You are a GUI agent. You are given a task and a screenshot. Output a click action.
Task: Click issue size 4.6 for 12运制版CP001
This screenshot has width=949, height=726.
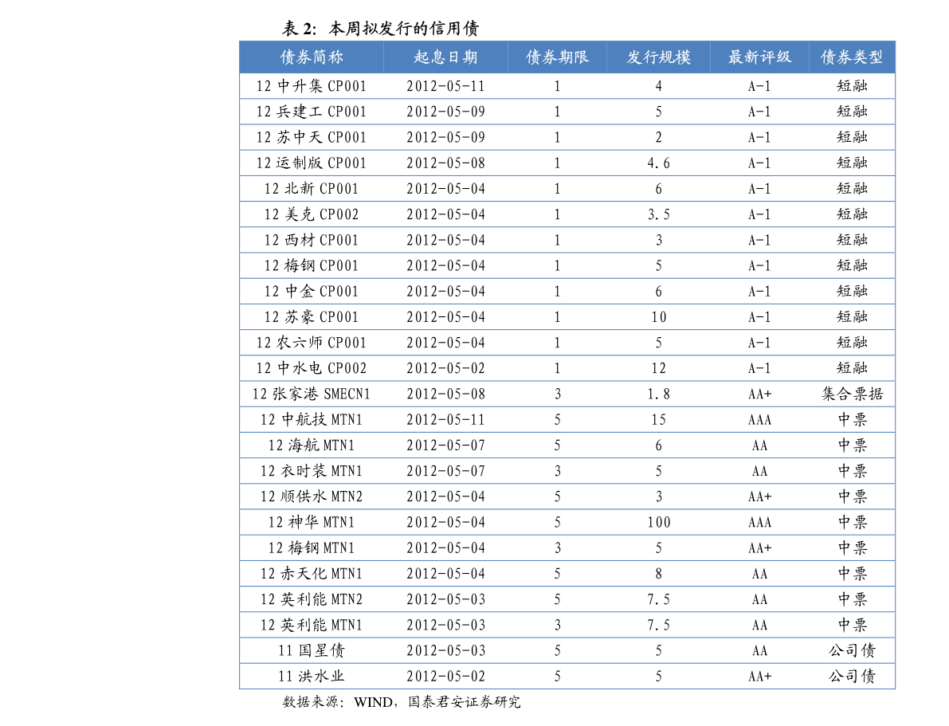pos(658,163)
